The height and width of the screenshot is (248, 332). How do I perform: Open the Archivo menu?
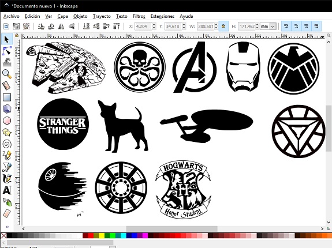(x=12, y=16)
